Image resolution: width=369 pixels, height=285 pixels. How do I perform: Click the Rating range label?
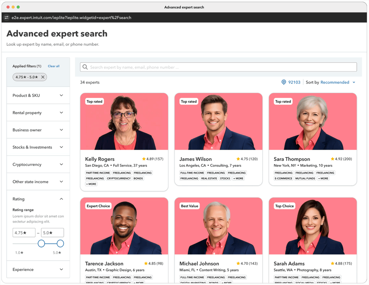(x=23, y=210)
